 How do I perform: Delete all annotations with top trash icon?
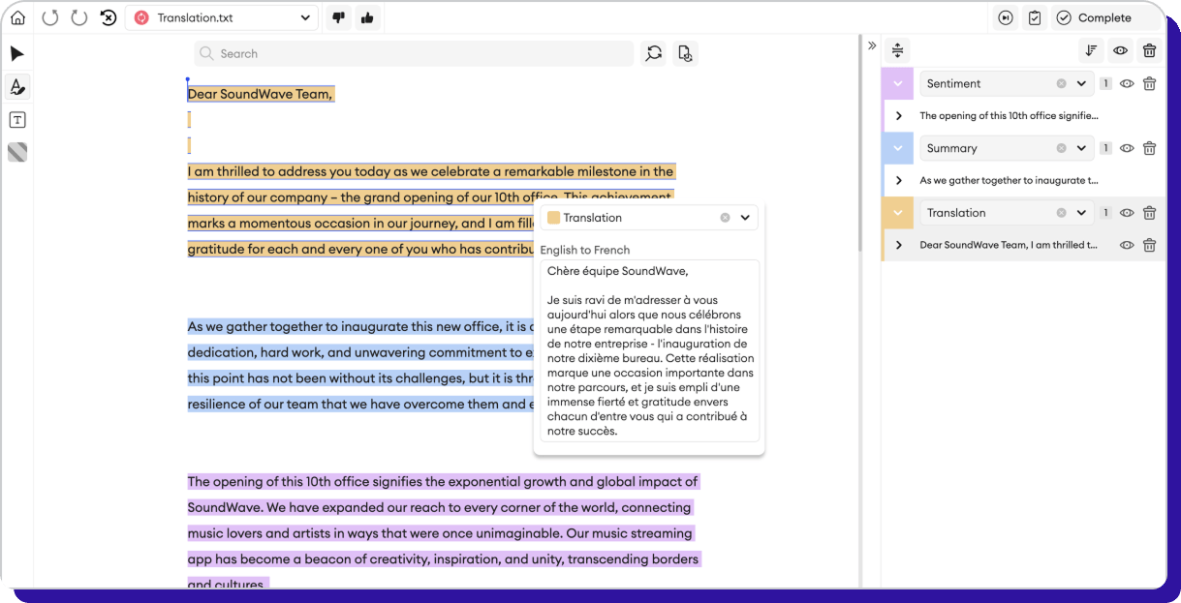coord(1149,50)
